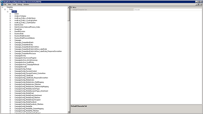Select CampaignConfig_MediaAction_FilterItem entry
The height and width of the screenshot is (114, 203).
[28, 84]
